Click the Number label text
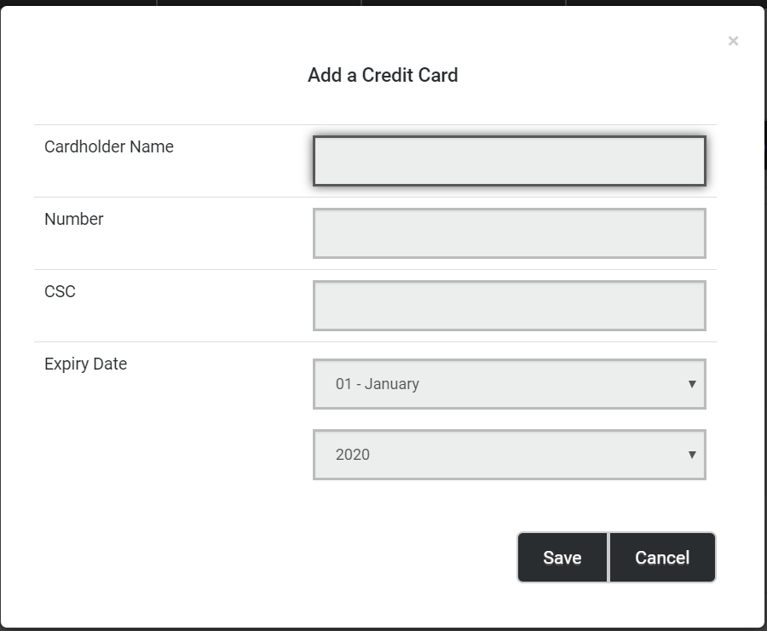Viewport: 767px width, 631px height. 74,219
